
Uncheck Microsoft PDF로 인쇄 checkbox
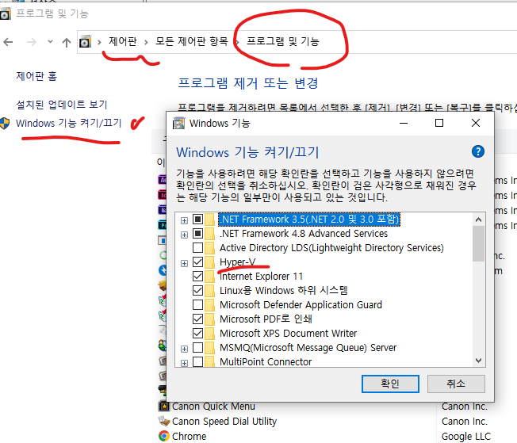tap(197, 319)
